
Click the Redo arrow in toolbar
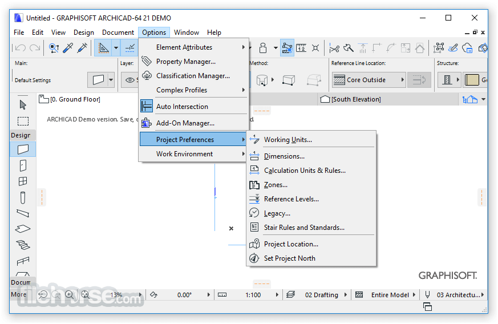(35, 48)
